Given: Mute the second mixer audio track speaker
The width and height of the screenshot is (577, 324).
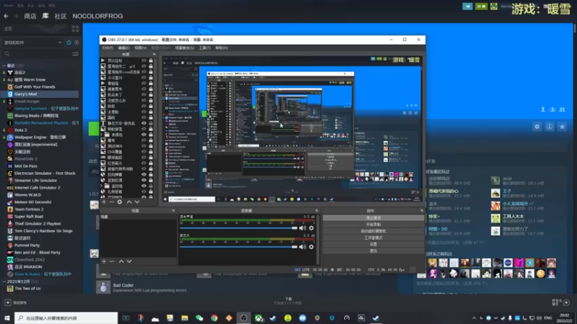Looking at the screenshot, I should coord(302,247).
